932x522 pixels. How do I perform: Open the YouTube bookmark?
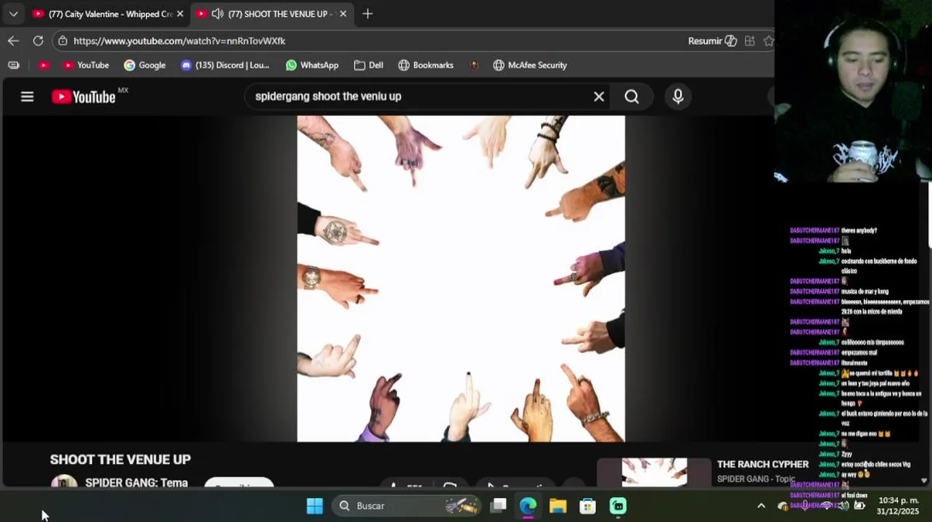86,65
